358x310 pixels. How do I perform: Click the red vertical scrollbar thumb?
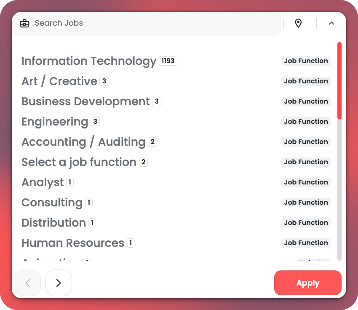[x=339, y=80]
